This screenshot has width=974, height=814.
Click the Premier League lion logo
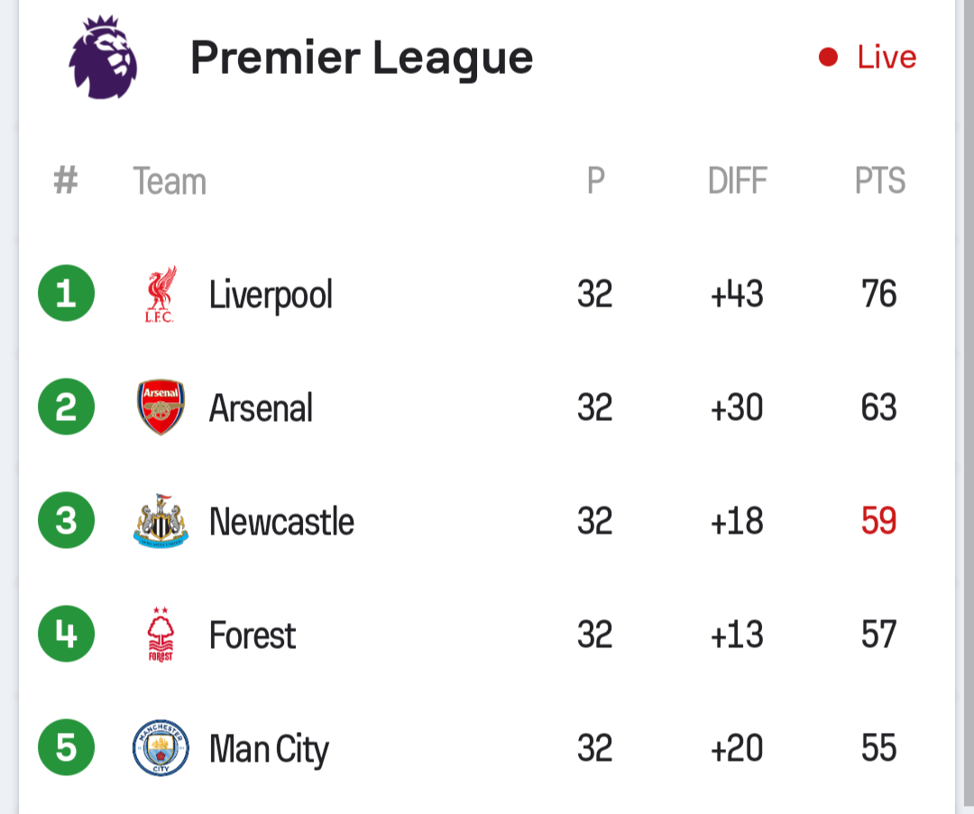click(x=103, y=57)
